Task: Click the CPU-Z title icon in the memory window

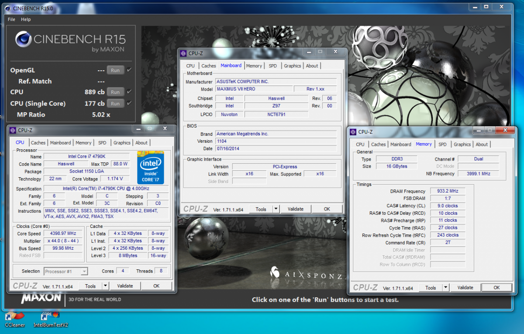Action: (x=353, y=132)
